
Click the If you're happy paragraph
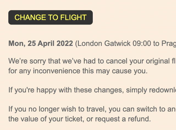(92, 90)
